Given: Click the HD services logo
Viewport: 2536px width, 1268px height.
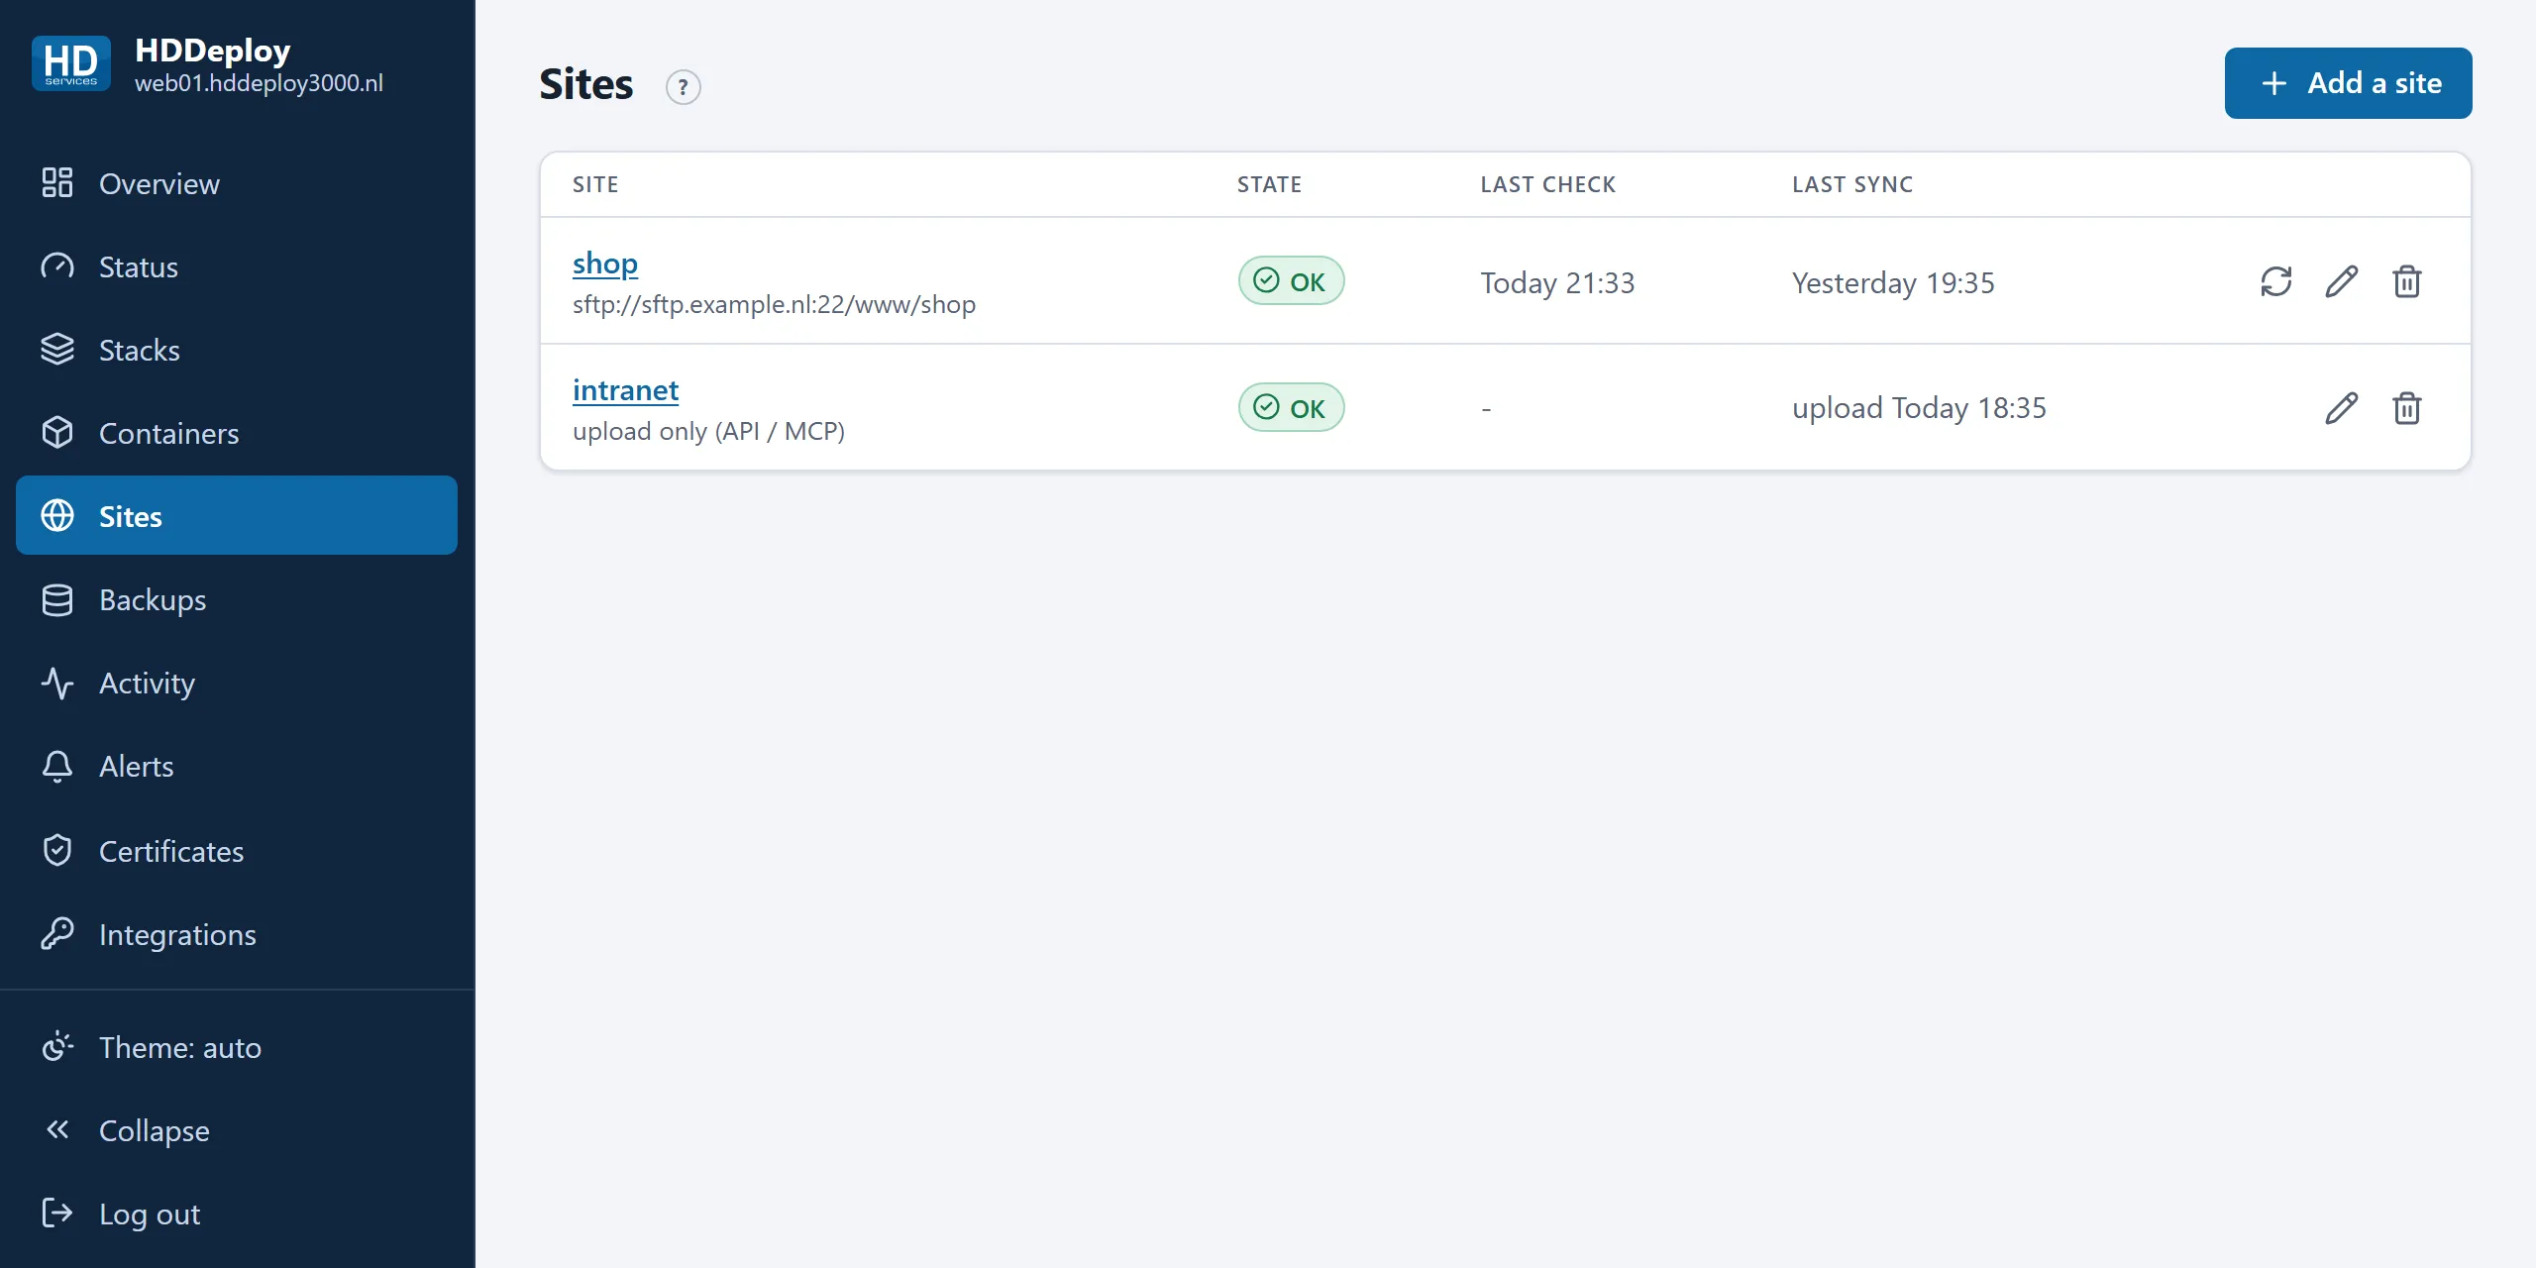Looking at the screenshot, I should click(x=70, y=64).
